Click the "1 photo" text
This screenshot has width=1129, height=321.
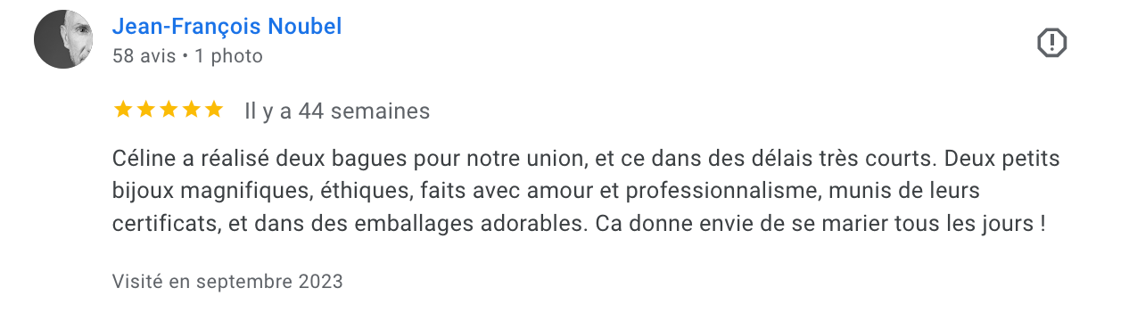pos(228,56)
